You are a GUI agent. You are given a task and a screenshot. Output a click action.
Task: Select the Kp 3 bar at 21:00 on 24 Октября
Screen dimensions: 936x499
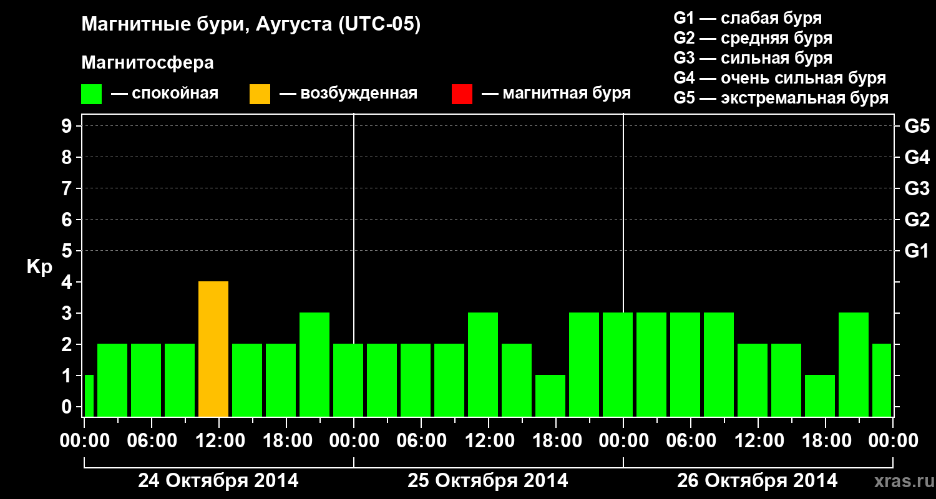click(314, 364)
